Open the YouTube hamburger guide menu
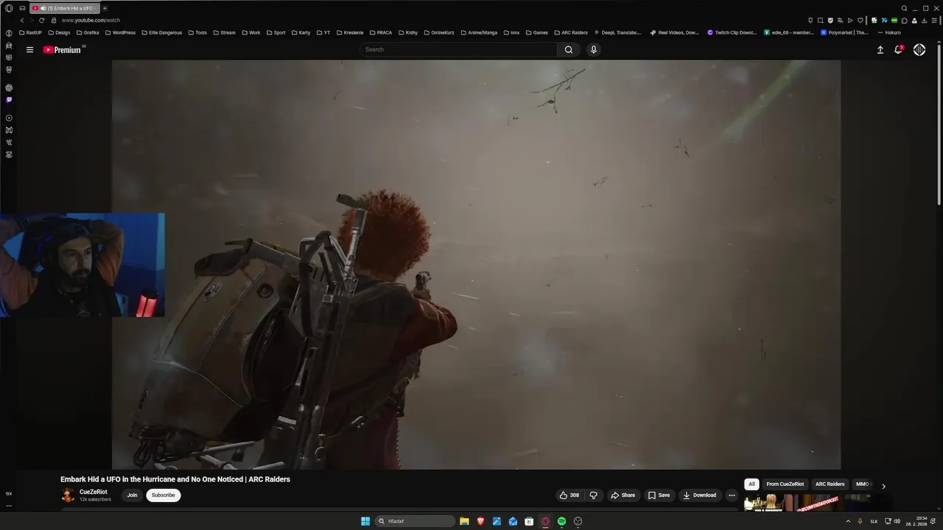This screenshot has width=943, height=530. click(29, 50)
